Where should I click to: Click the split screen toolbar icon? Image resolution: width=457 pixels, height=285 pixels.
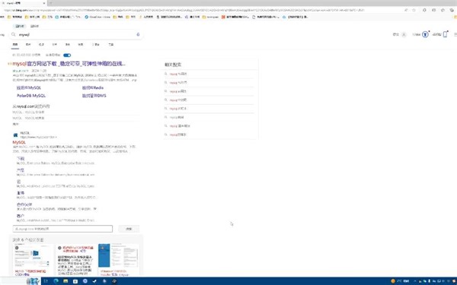tap(433, 10)
